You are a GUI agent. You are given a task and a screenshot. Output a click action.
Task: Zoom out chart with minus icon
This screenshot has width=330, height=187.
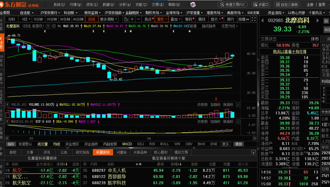pos(138,19)
